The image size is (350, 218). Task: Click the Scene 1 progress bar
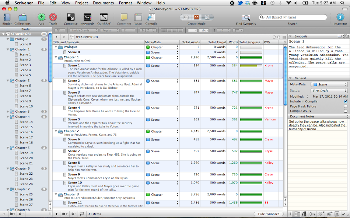pyautogui.click(x=251, y=66)
